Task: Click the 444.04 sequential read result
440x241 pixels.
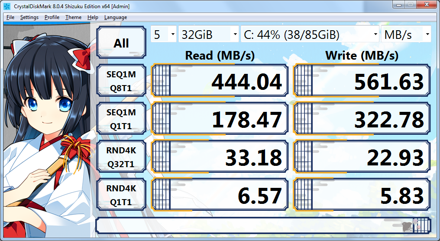Action: (x=220, y=81)
